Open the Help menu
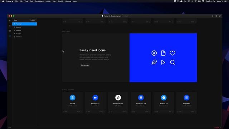This screenshot has width=229, height=129. point(75,1)
